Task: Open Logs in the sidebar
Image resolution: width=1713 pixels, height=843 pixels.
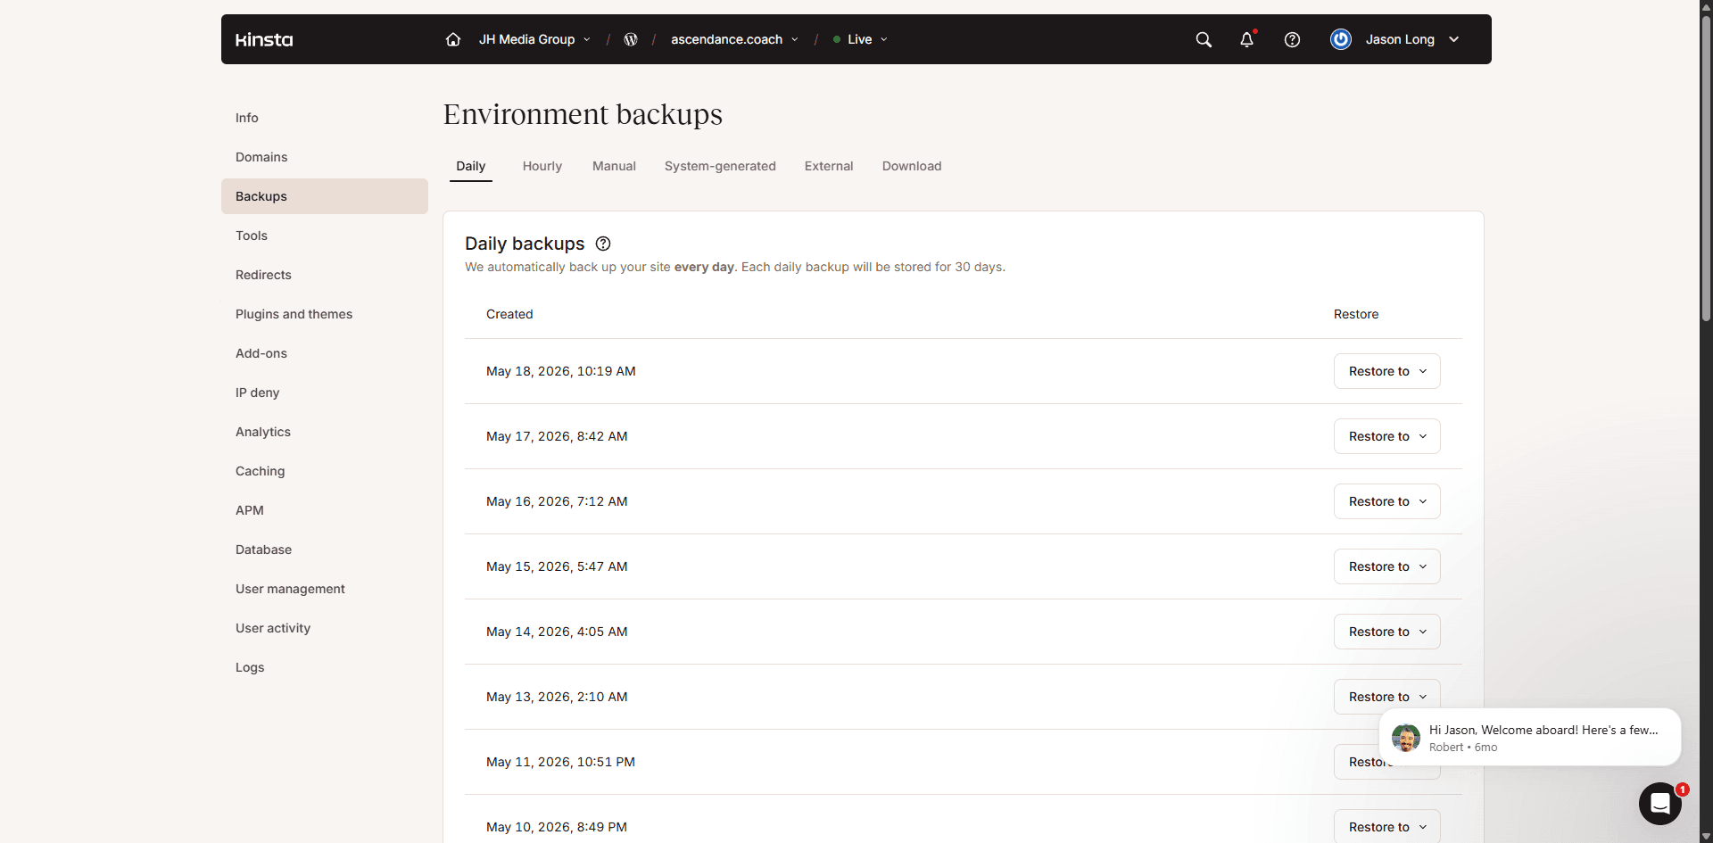Action: (325, 667)
